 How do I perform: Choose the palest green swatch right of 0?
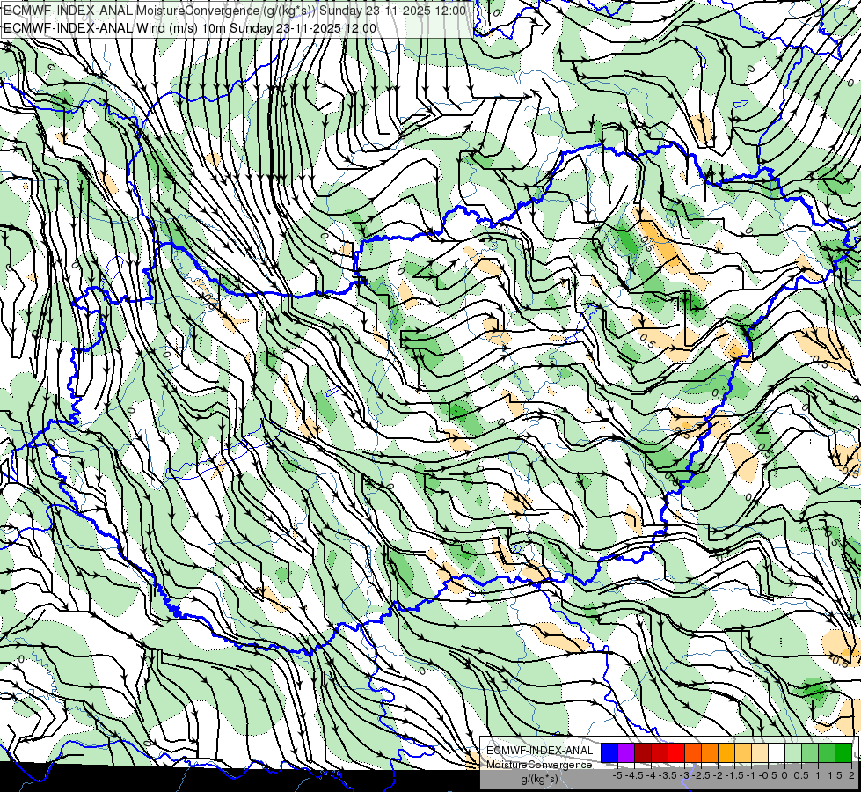coord(793,752)
